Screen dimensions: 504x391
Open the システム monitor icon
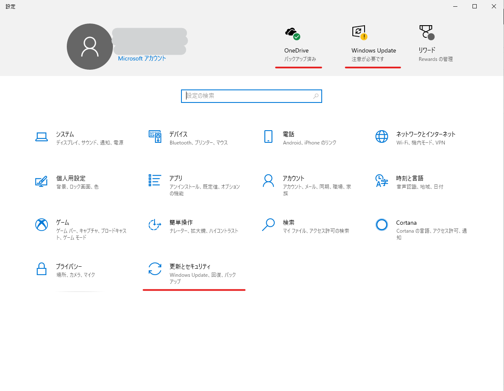coord(41,136)
